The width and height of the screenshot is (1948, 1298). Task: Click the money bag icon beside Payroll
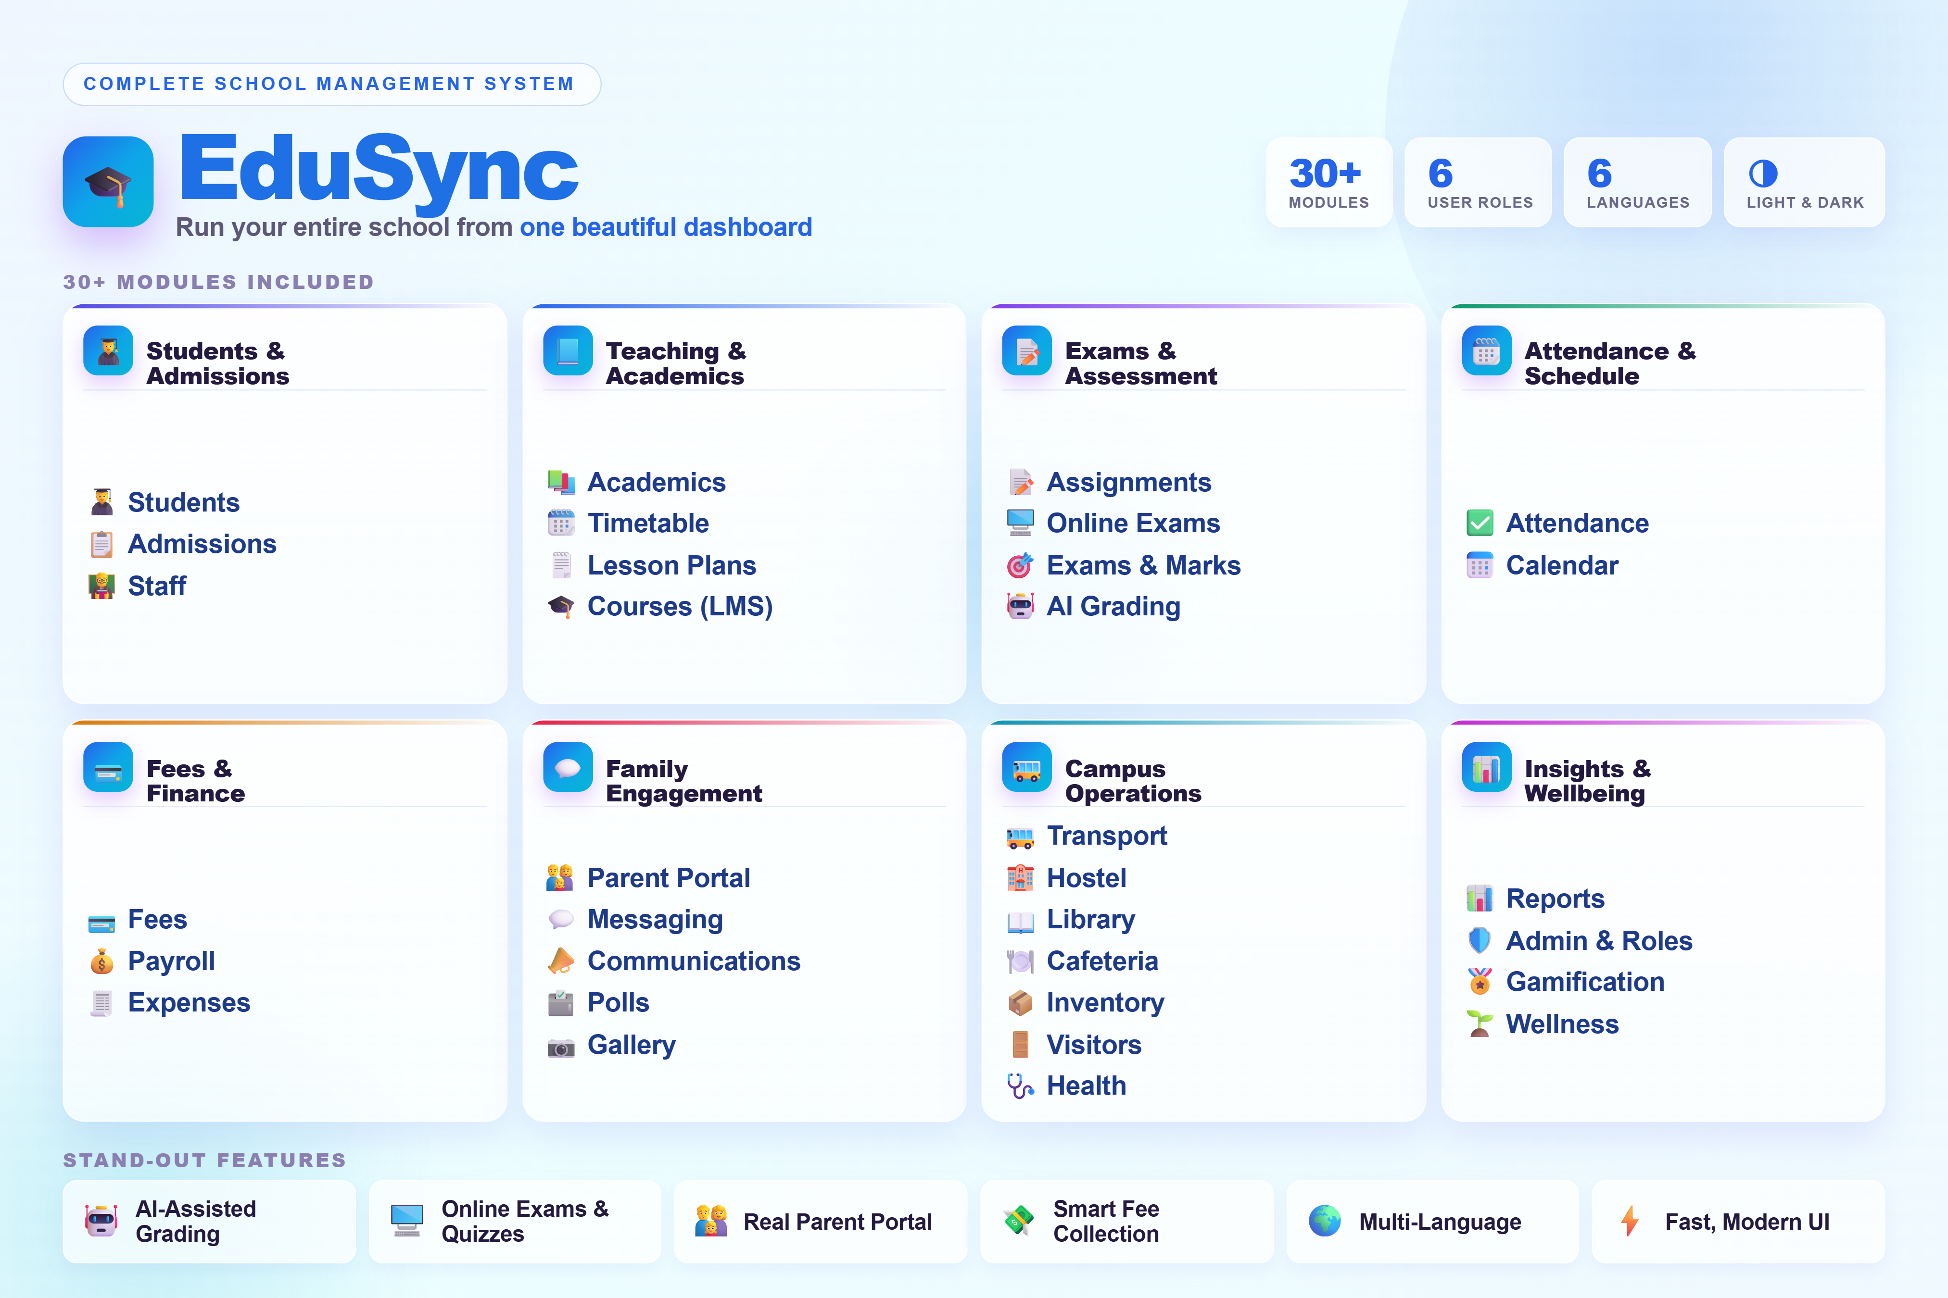pyautogui.click(x=102, y=961)
